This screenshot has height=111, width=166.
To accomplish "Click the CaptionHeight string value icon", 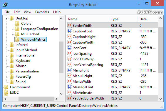I will [x=70, y=37].
